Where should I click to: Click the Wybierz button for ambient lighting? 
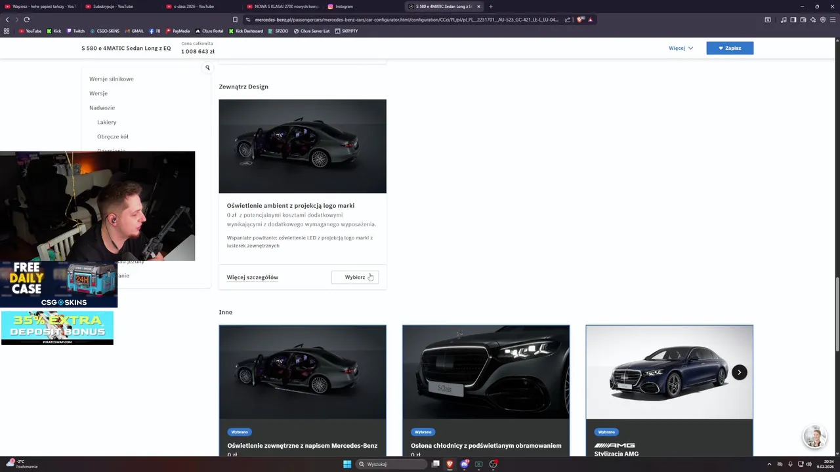(354, 277)
